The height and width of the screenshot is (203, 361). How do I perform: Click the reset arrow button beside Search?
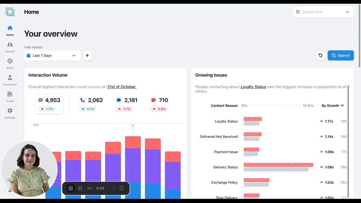[x=320, y=56]
